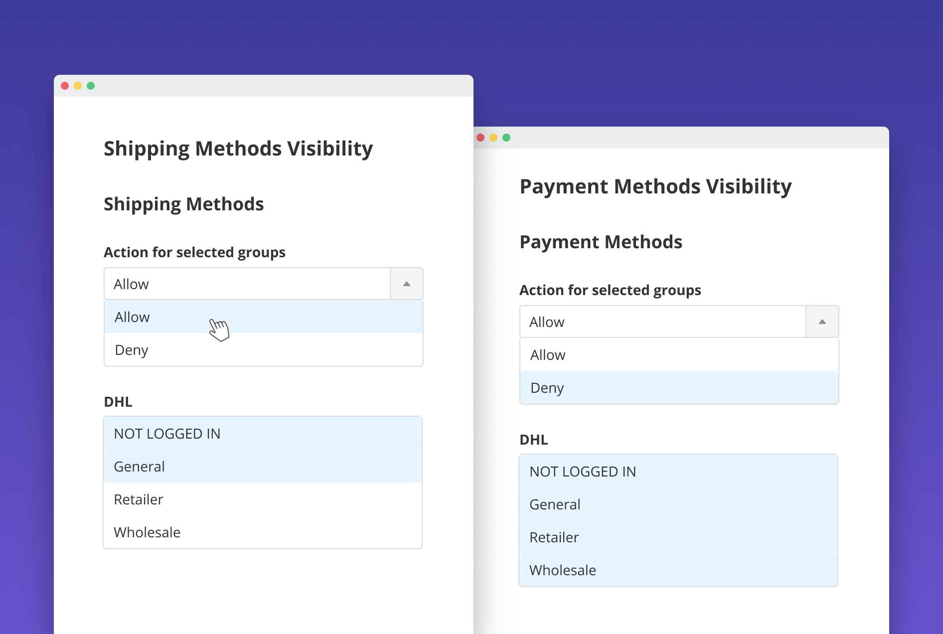Click the Shipping Methods Visibility heading

[x=238, y=149]
